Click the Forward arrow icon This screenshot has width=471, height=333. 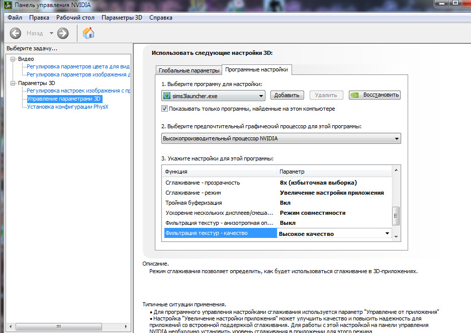63,33
